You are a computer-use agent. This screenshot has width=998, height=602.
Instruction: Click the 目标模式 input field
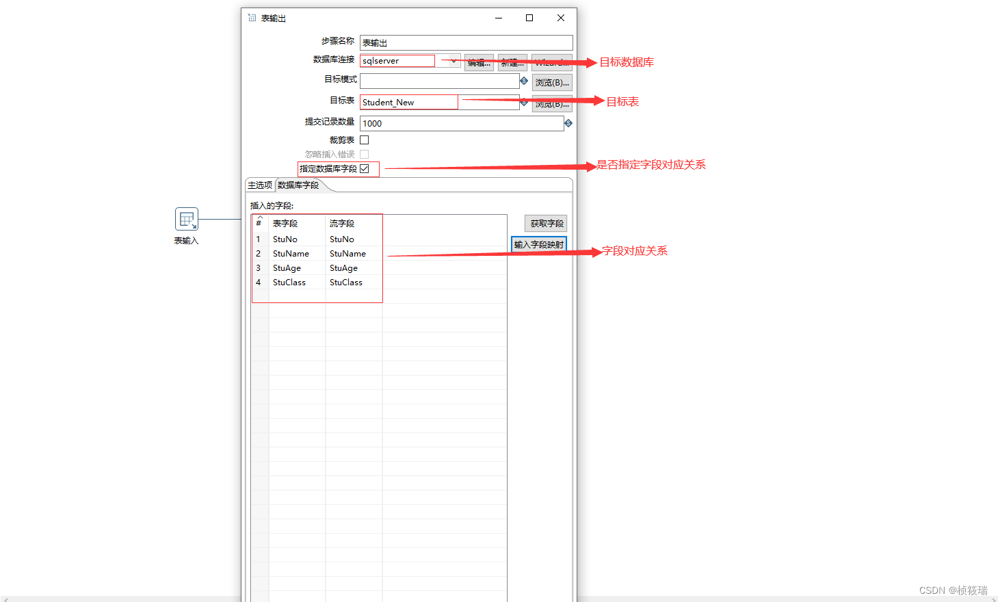(x=440, y=81)
